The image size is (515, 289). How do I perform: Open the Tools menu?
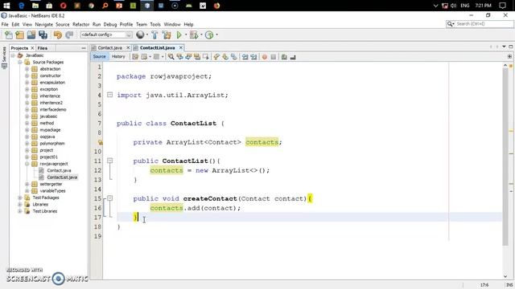point(155,24)
